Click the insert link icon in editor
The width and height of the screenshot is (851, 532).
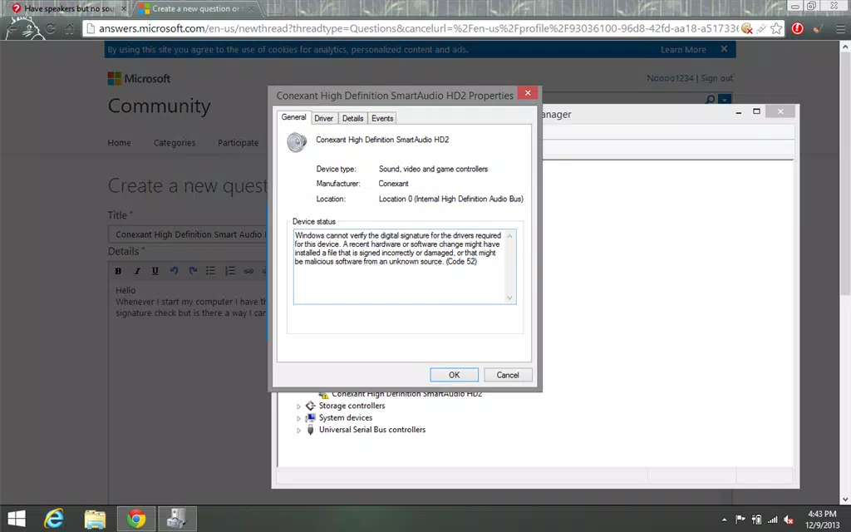coord(248,270)
